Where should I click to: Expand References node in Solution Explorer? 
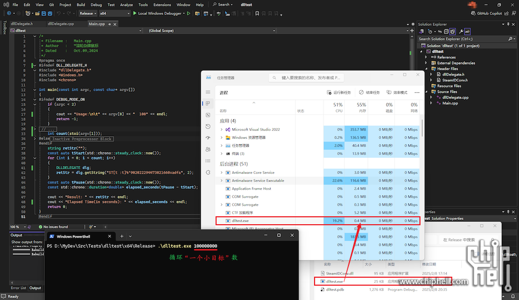426,57
